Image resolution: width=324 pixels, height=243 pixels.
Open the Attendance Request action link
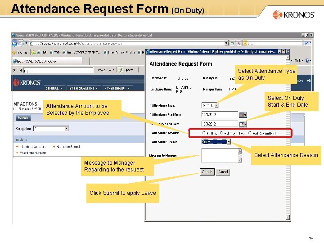click(67, 147)
